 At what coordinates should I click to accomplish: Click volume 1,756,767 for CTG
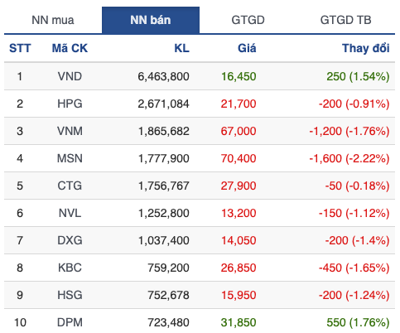(164, 186)
